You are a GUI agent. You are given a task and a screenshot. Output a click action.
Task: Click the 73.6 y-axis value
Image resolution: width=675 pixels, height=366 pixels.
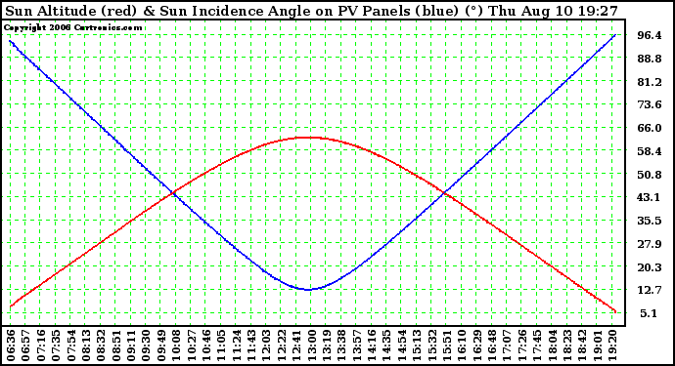coord(650,104)
